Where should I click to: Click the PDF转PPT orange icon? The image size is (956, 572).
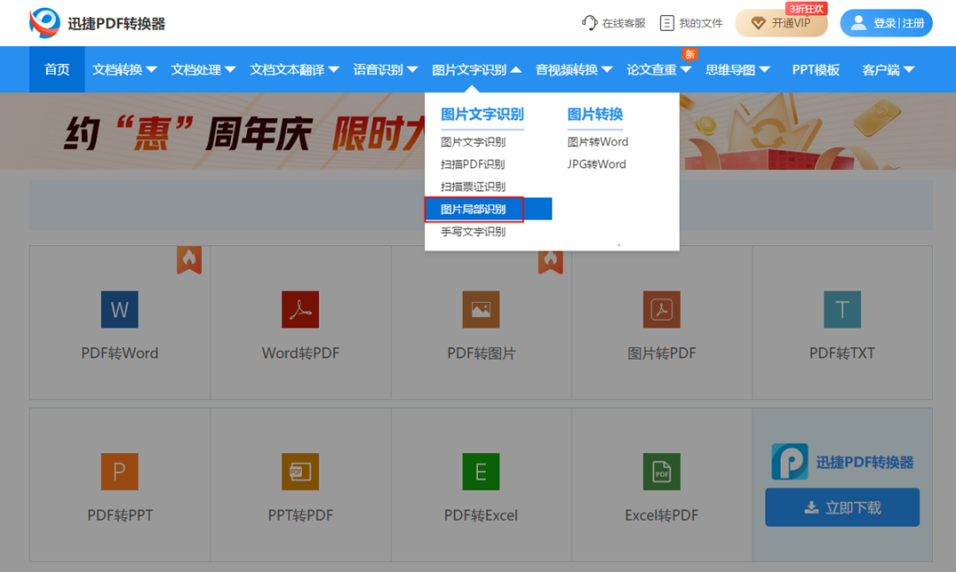(119, 471)
